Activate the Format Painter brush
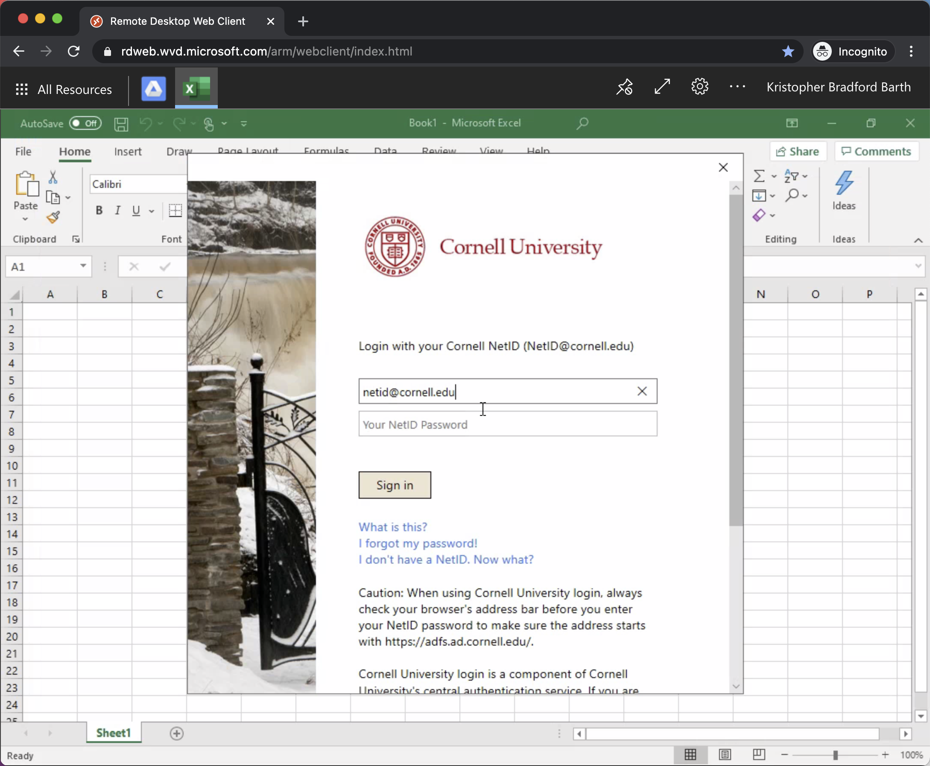This screenshot has height=766, width=930. (53, 217)
